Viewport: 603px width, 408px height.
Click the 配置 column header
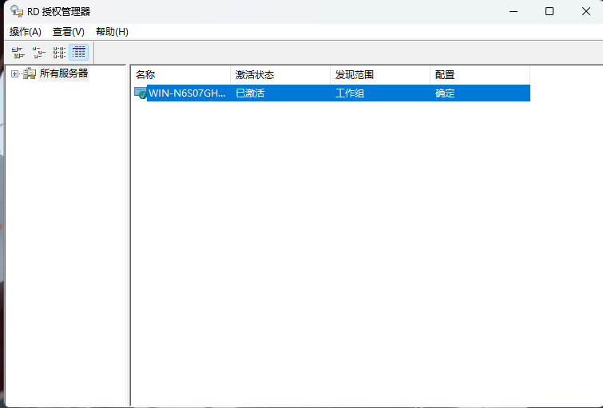click(x=479, y=75)
